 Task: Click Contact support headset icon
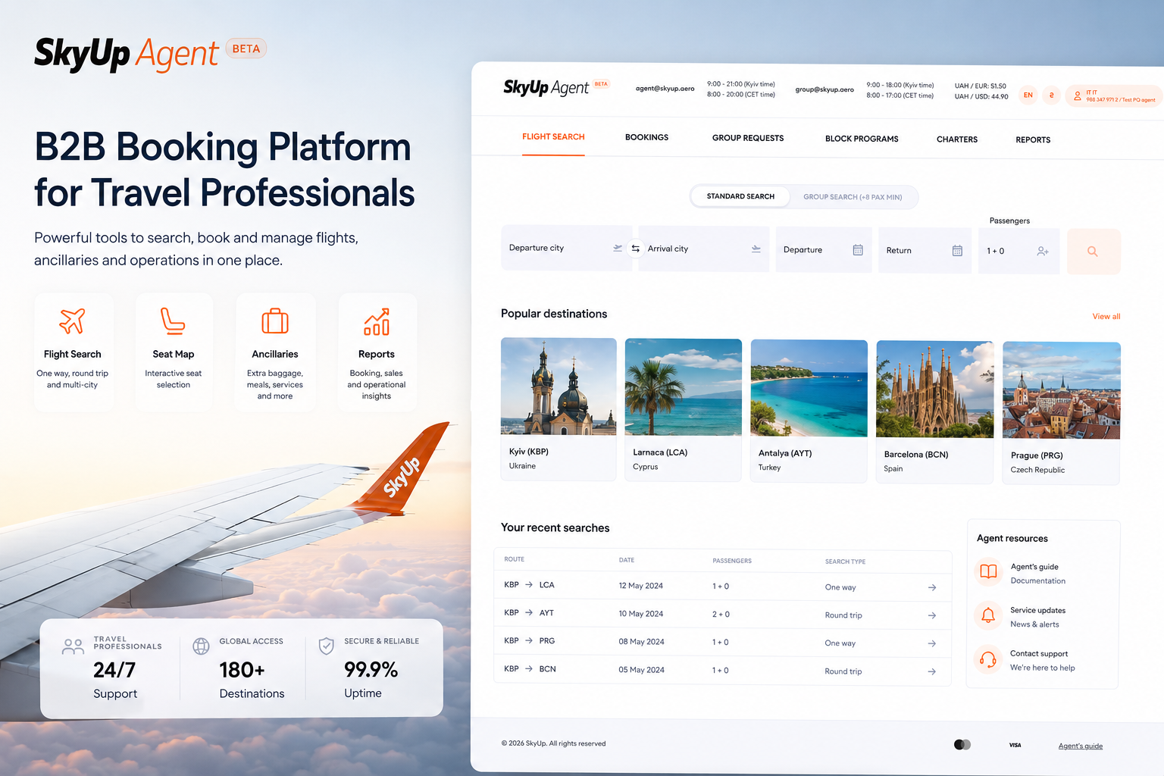pos(988,659)
